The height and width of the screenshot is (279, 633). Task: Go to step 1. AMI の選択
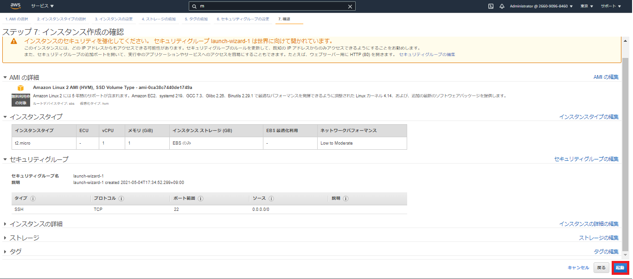click(17, 19)
